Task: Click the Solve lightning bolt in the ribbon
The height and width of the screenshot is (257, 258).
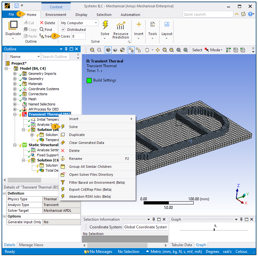Action: coord(105,25)
